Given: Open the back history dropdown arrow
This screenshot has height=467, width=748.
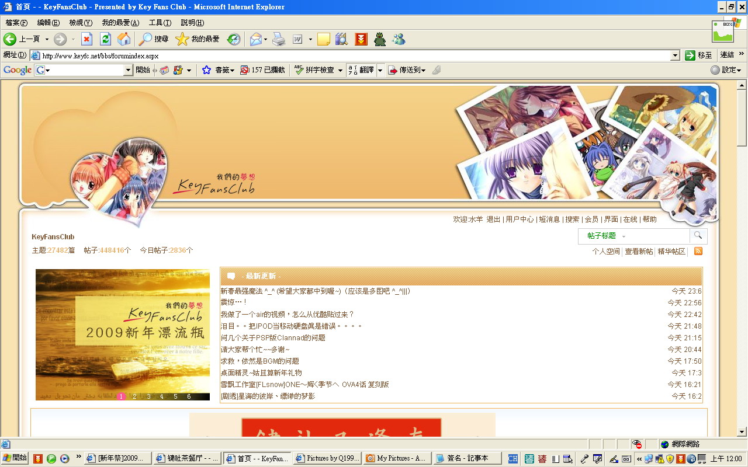Looking at the screenshot, I should coord(47,39).
